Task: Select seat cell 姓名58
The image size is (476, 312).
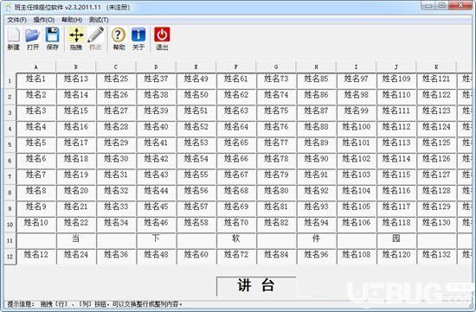Action: pos(196,225)
